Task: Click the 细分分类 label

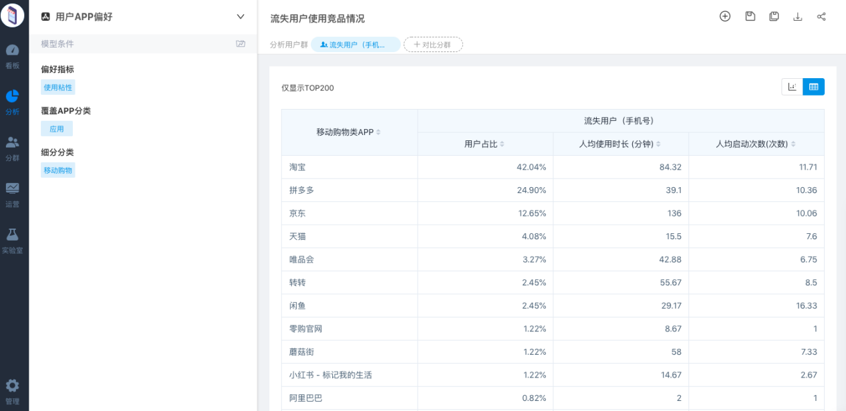Action: click(57, 152)
